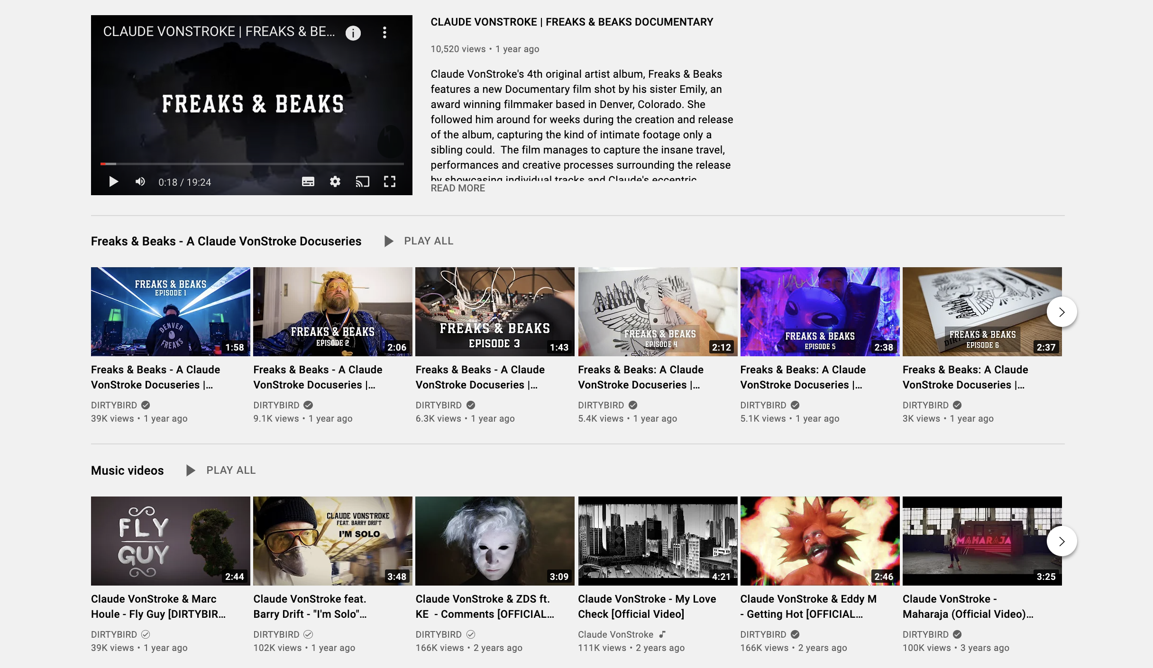Click the video progress bar

(x=252, y=164)
